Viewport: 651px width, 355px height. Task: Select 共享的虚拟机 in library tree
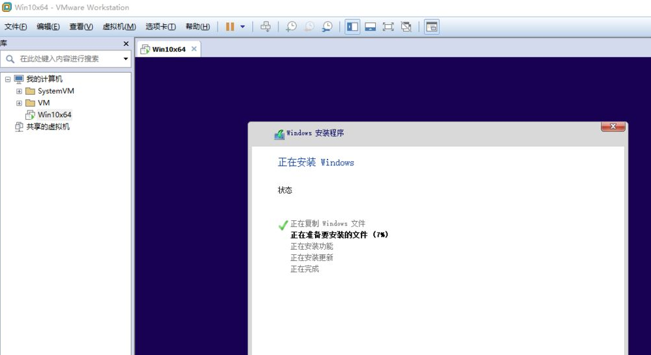(48, 127)
